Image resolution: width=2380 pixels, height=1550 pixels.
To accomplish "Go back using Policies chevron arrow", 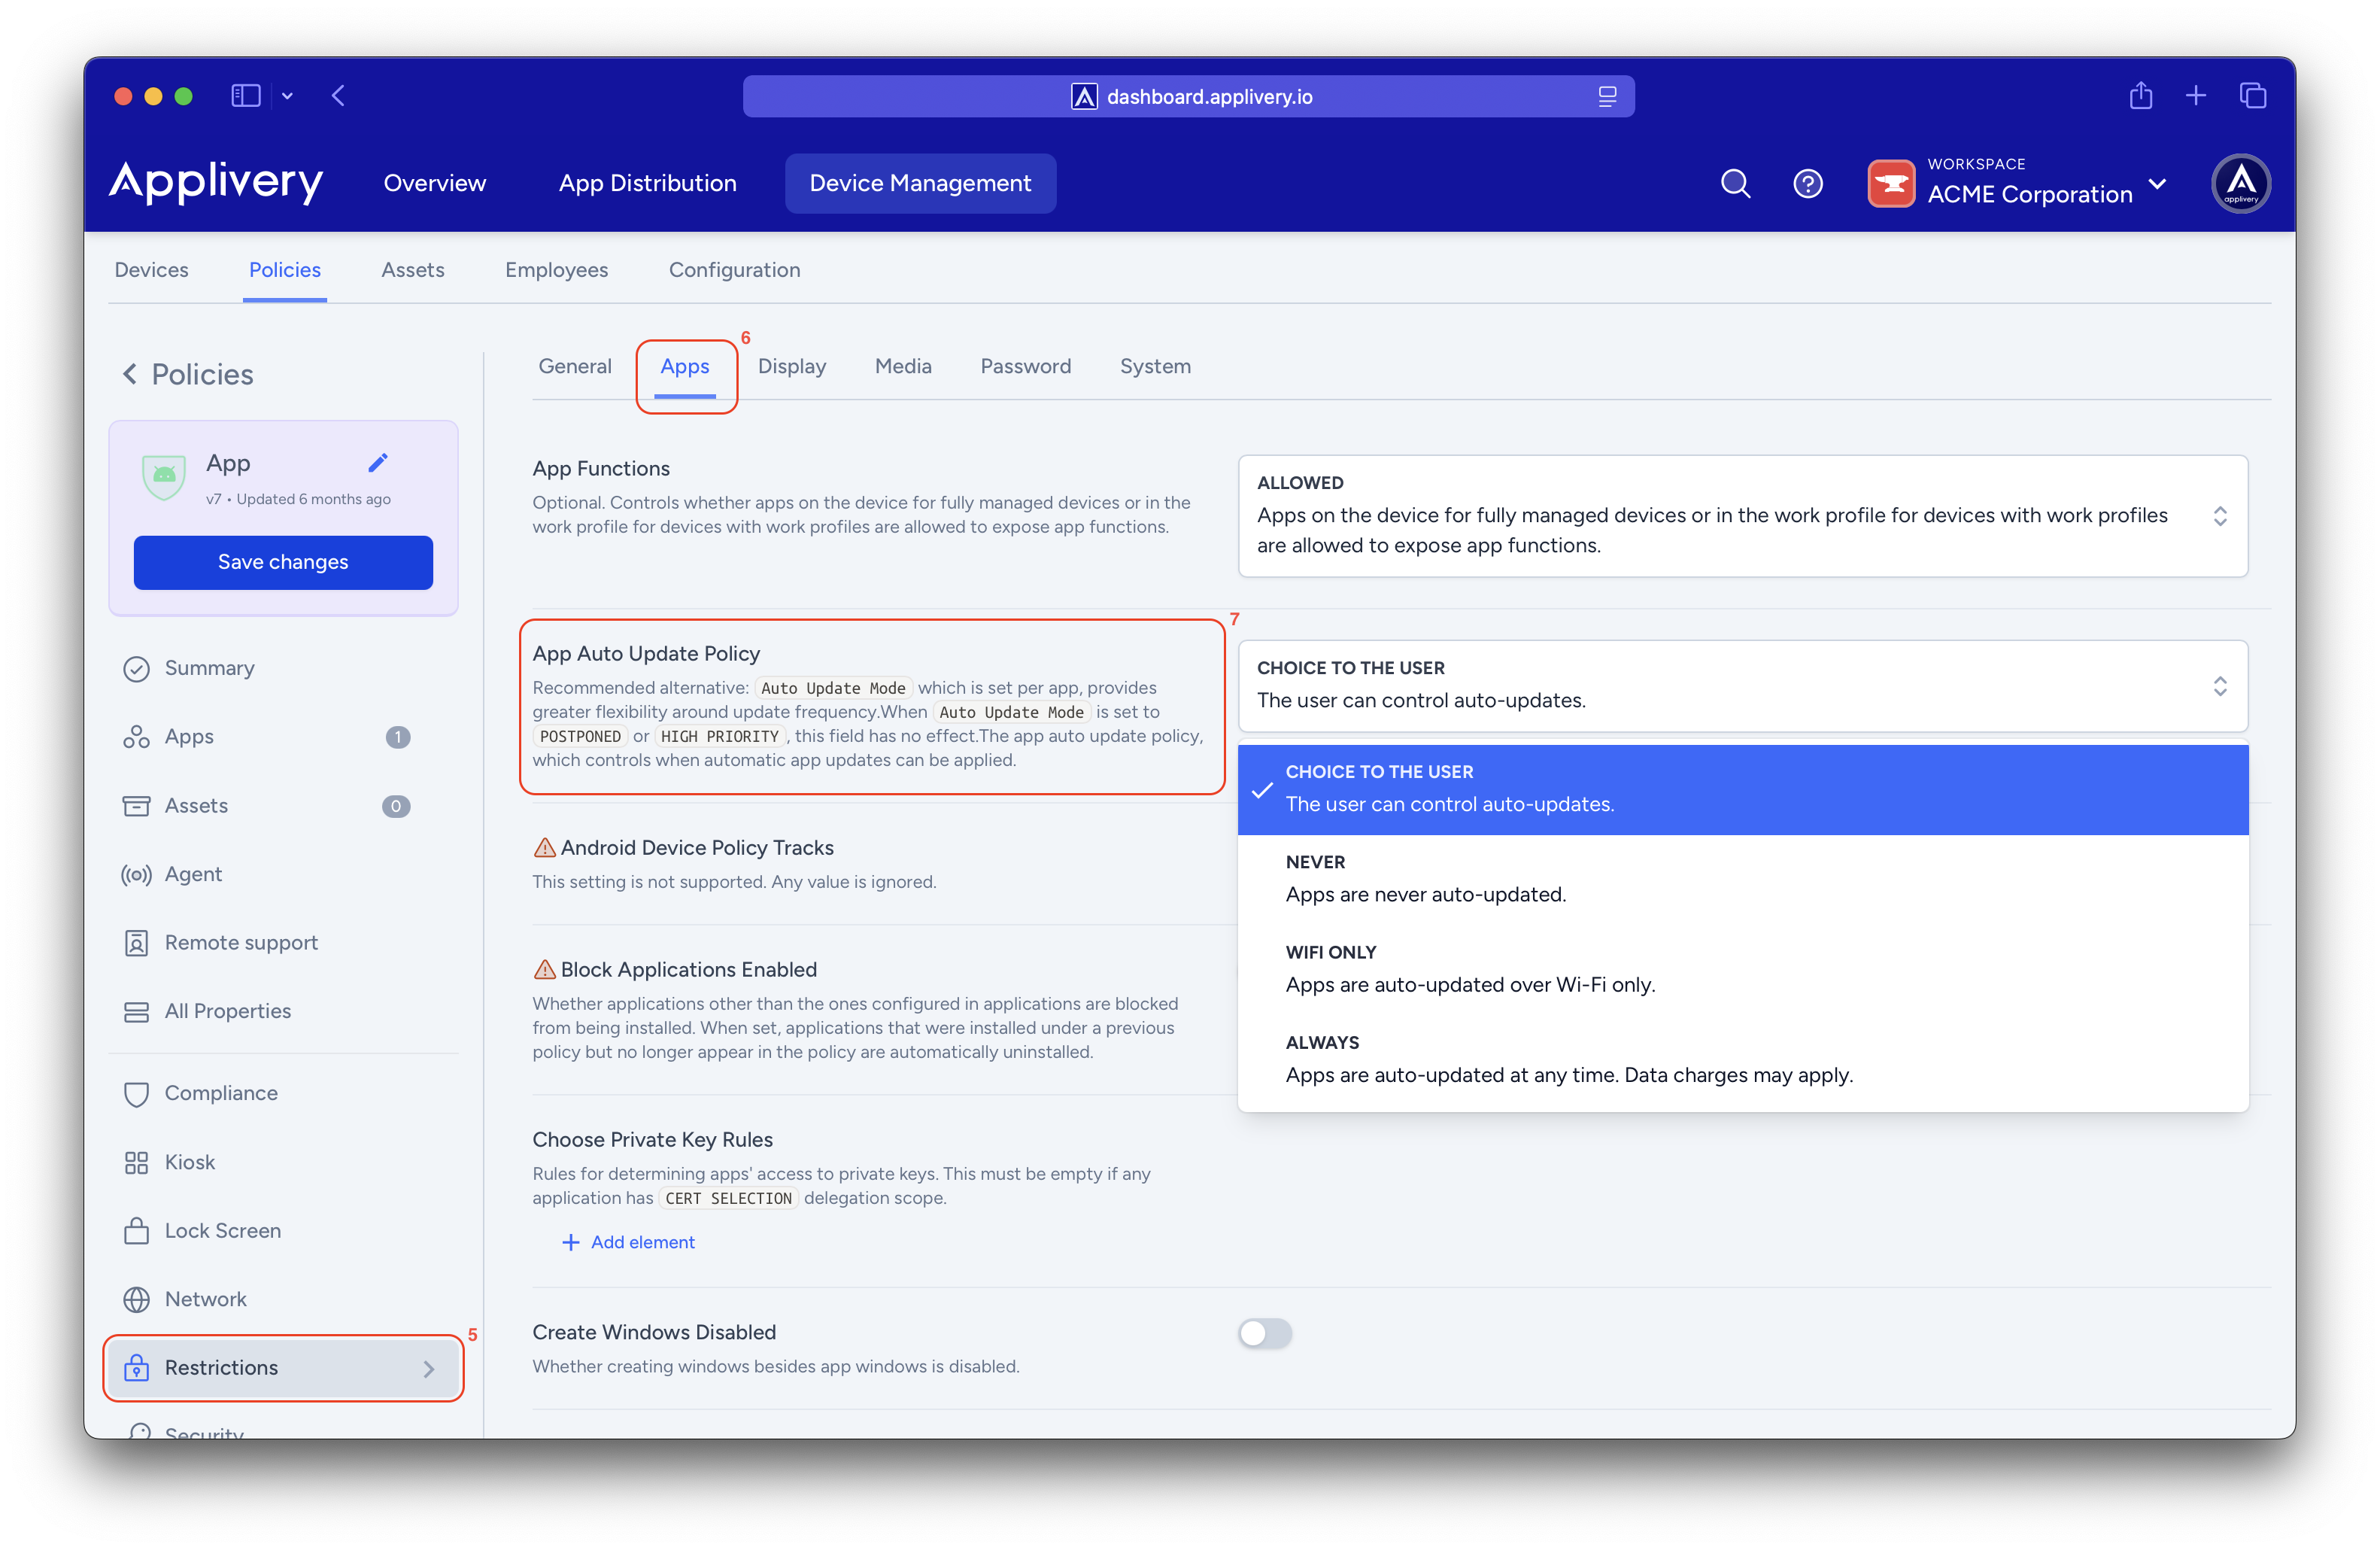I will point(130,374).
